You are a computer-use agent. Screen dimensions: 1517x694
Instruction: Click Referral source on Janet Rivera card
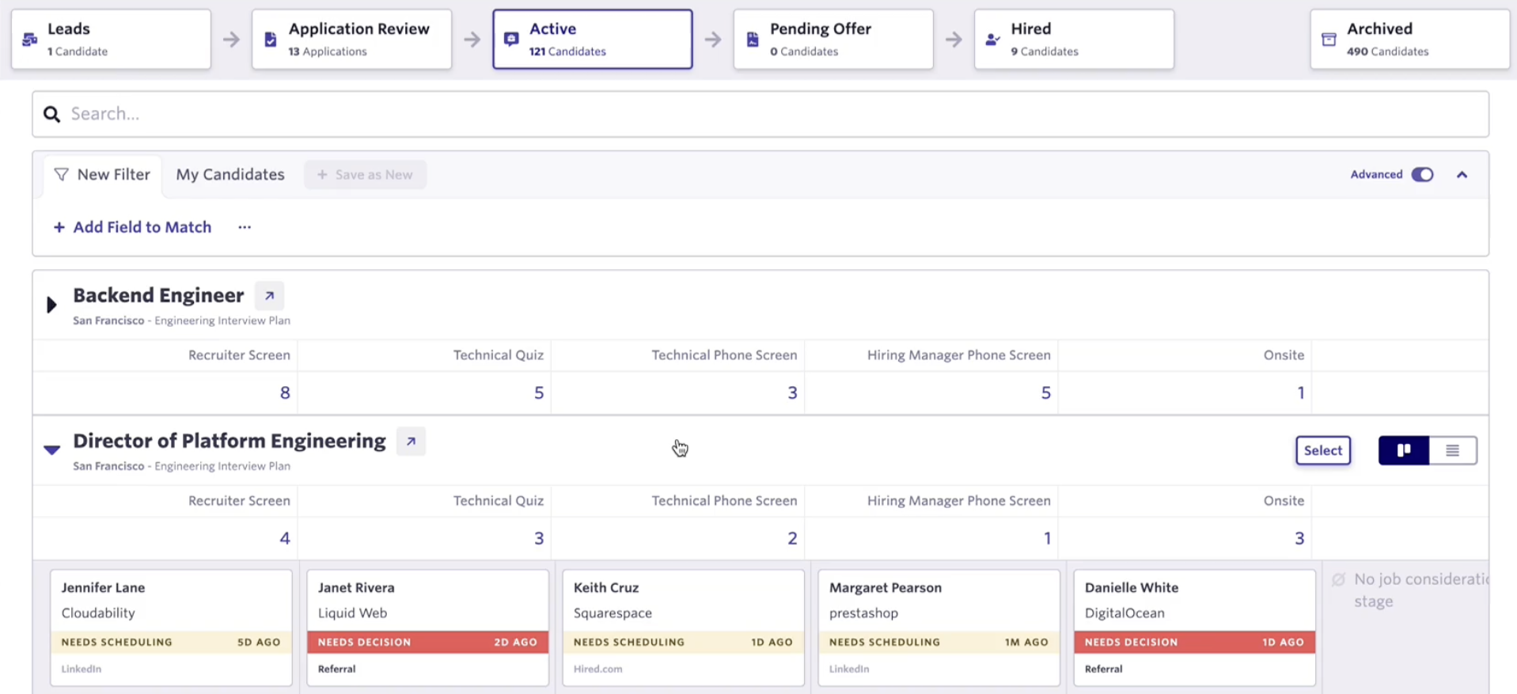click(336, 669)
